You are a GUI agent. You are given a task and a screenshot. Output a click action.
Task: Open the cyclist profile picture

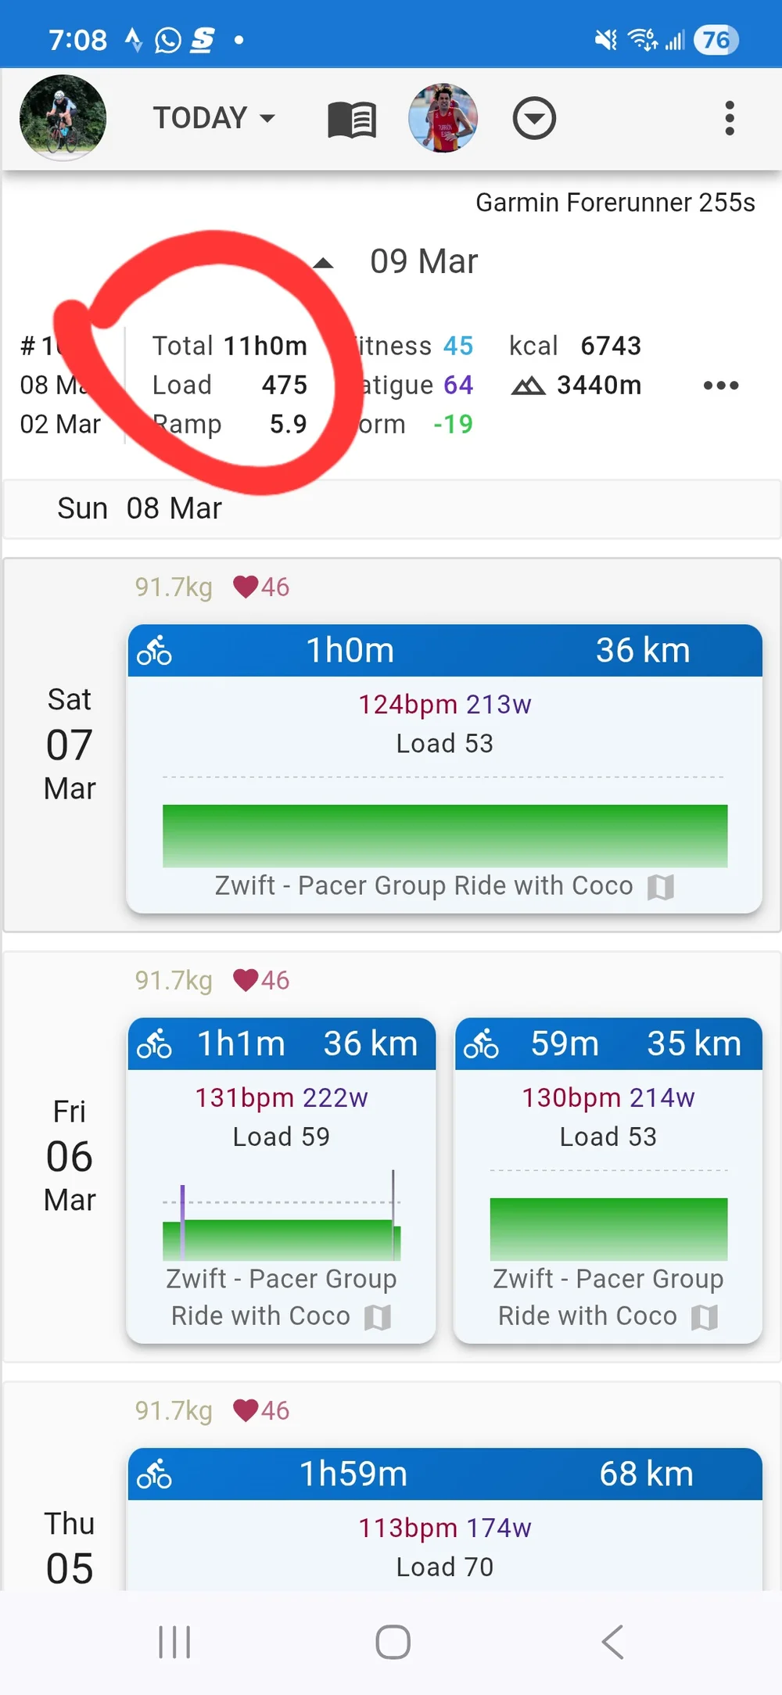pyautogui.click(x=63, y=118)
